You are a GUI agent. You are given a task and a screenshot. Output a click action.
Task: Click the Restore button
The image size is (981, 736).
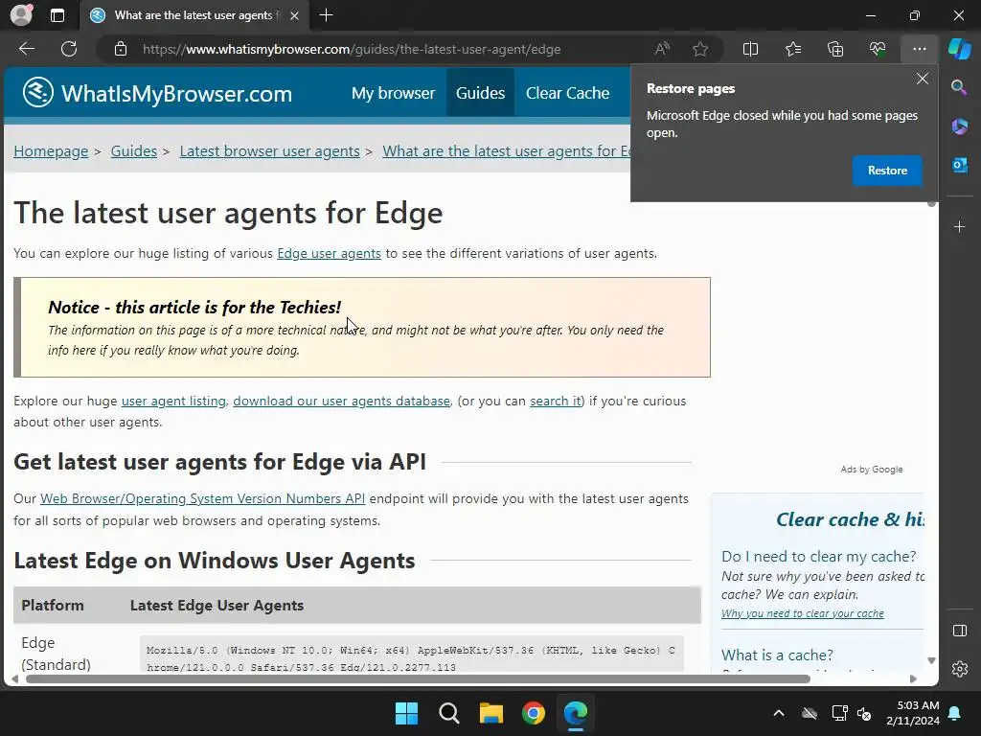click(887, 171)
